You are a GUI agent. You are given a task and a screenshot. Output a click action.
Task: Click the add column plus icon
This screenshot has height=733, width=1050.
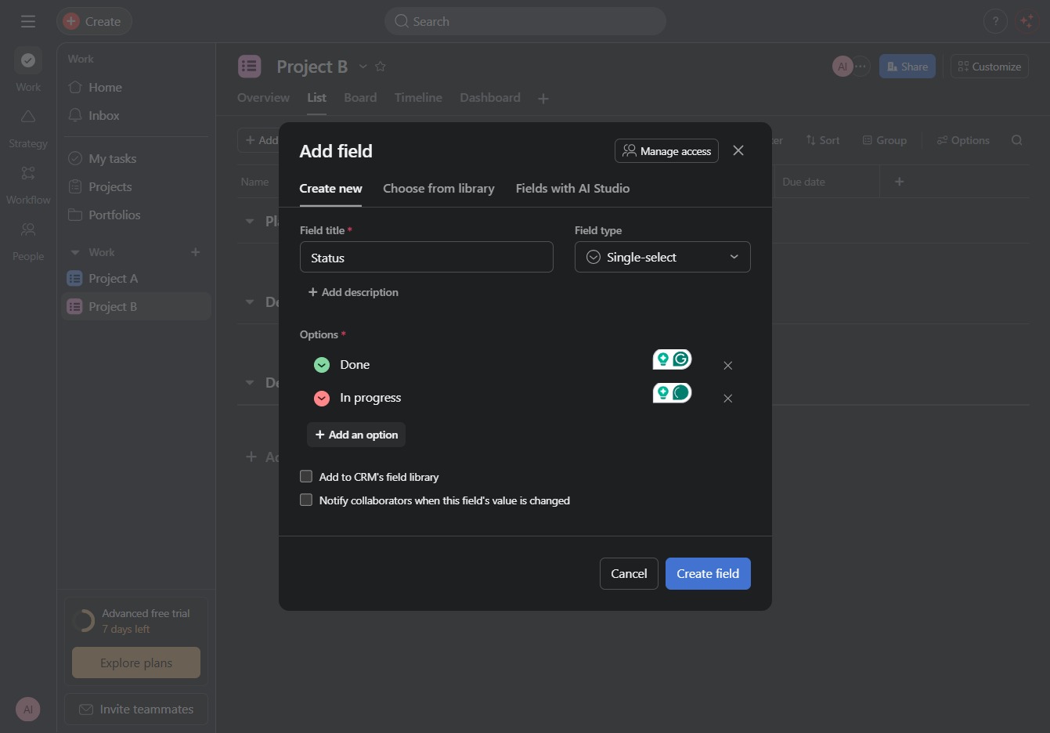[900, 182]
